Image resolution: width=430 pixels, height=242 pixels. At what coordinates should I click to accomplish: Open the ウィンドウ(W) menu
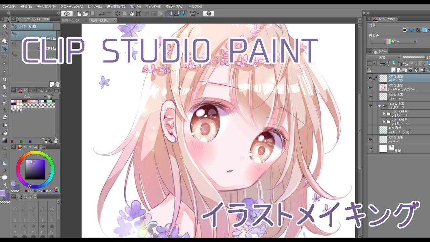click(174, 6)
